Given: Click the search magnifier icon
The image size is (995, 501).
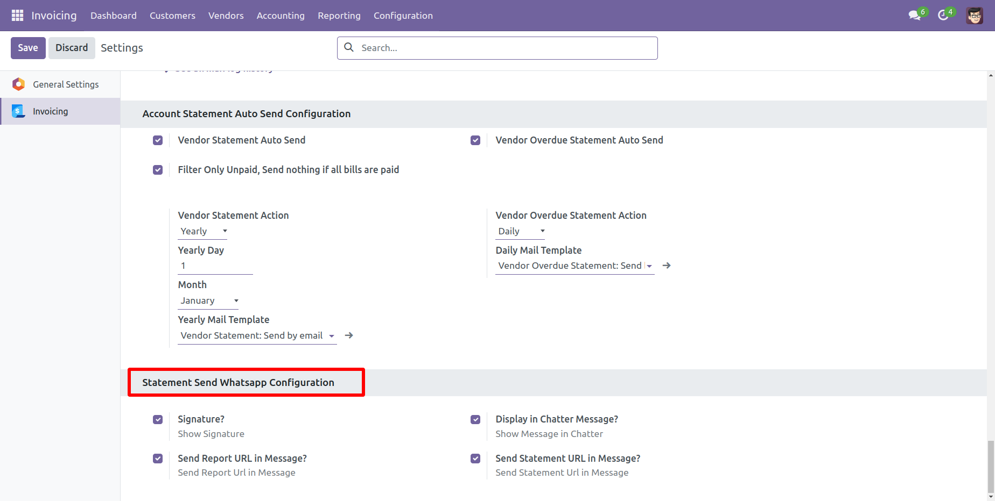Looking at the screenshot, I should [x=349, y=47].
